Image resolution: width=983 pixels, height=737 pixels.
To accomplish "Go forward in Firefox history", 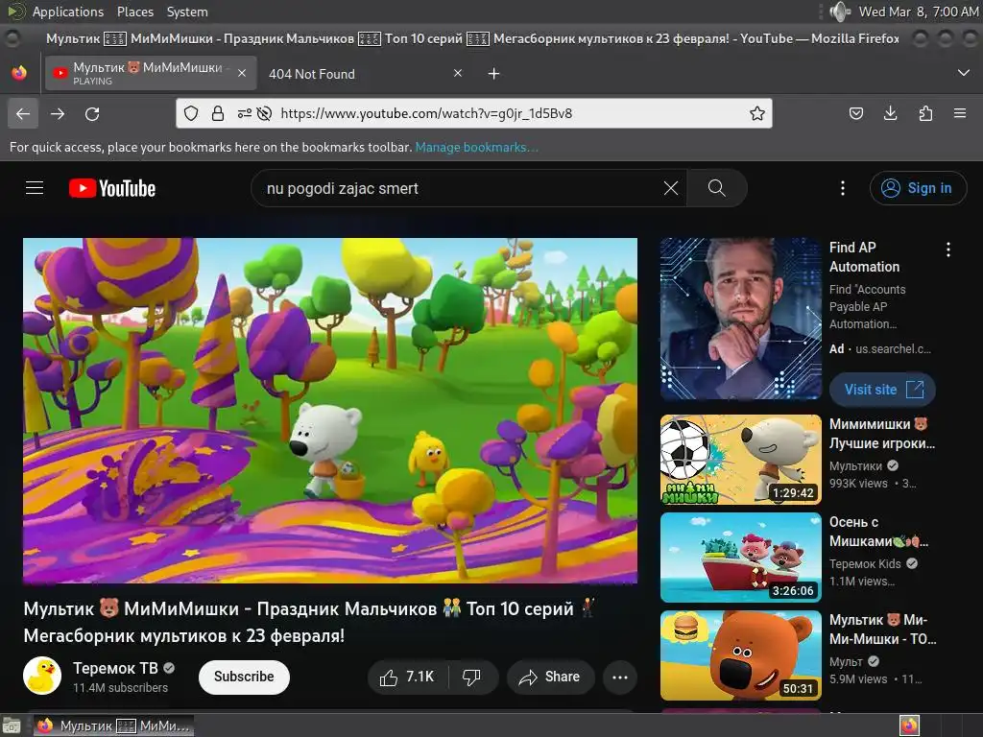I will [58, 113].
